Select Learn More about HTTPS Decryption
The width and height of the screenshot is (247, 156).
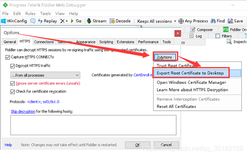[x=197, y=90]
